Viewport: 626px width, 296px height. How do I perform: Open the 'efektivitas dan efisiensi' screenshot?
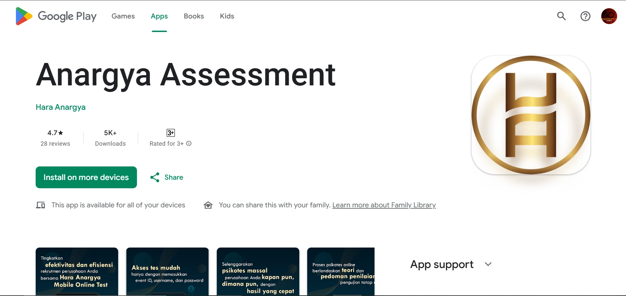click(x=77, y=271)
